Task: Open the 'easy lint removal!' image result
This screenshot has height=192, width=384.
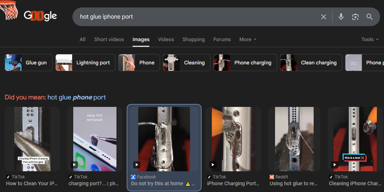Action: point(95,139)
